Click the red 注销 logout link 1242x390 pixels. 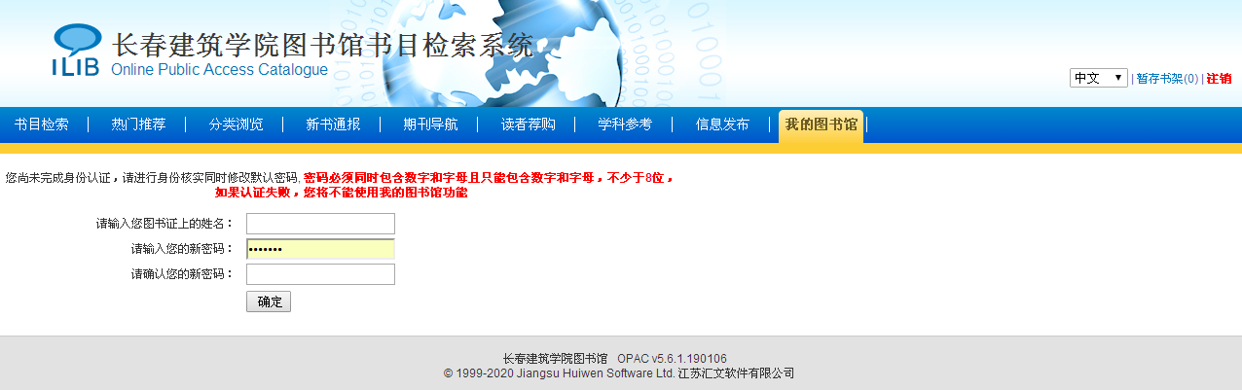[1219, 79]
